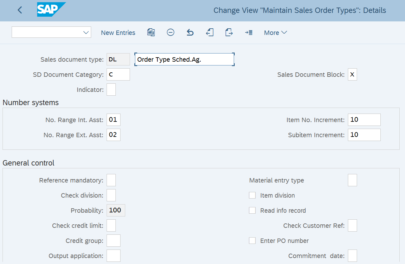This screenshot has height=264, width=405.
Task: Click the Credit group field
Action: [x=114, y=241]
